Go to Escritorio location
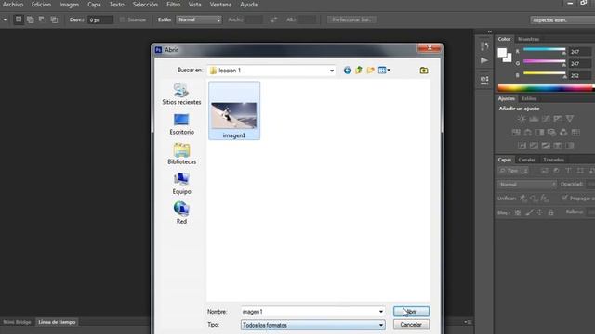 [181, 124]
